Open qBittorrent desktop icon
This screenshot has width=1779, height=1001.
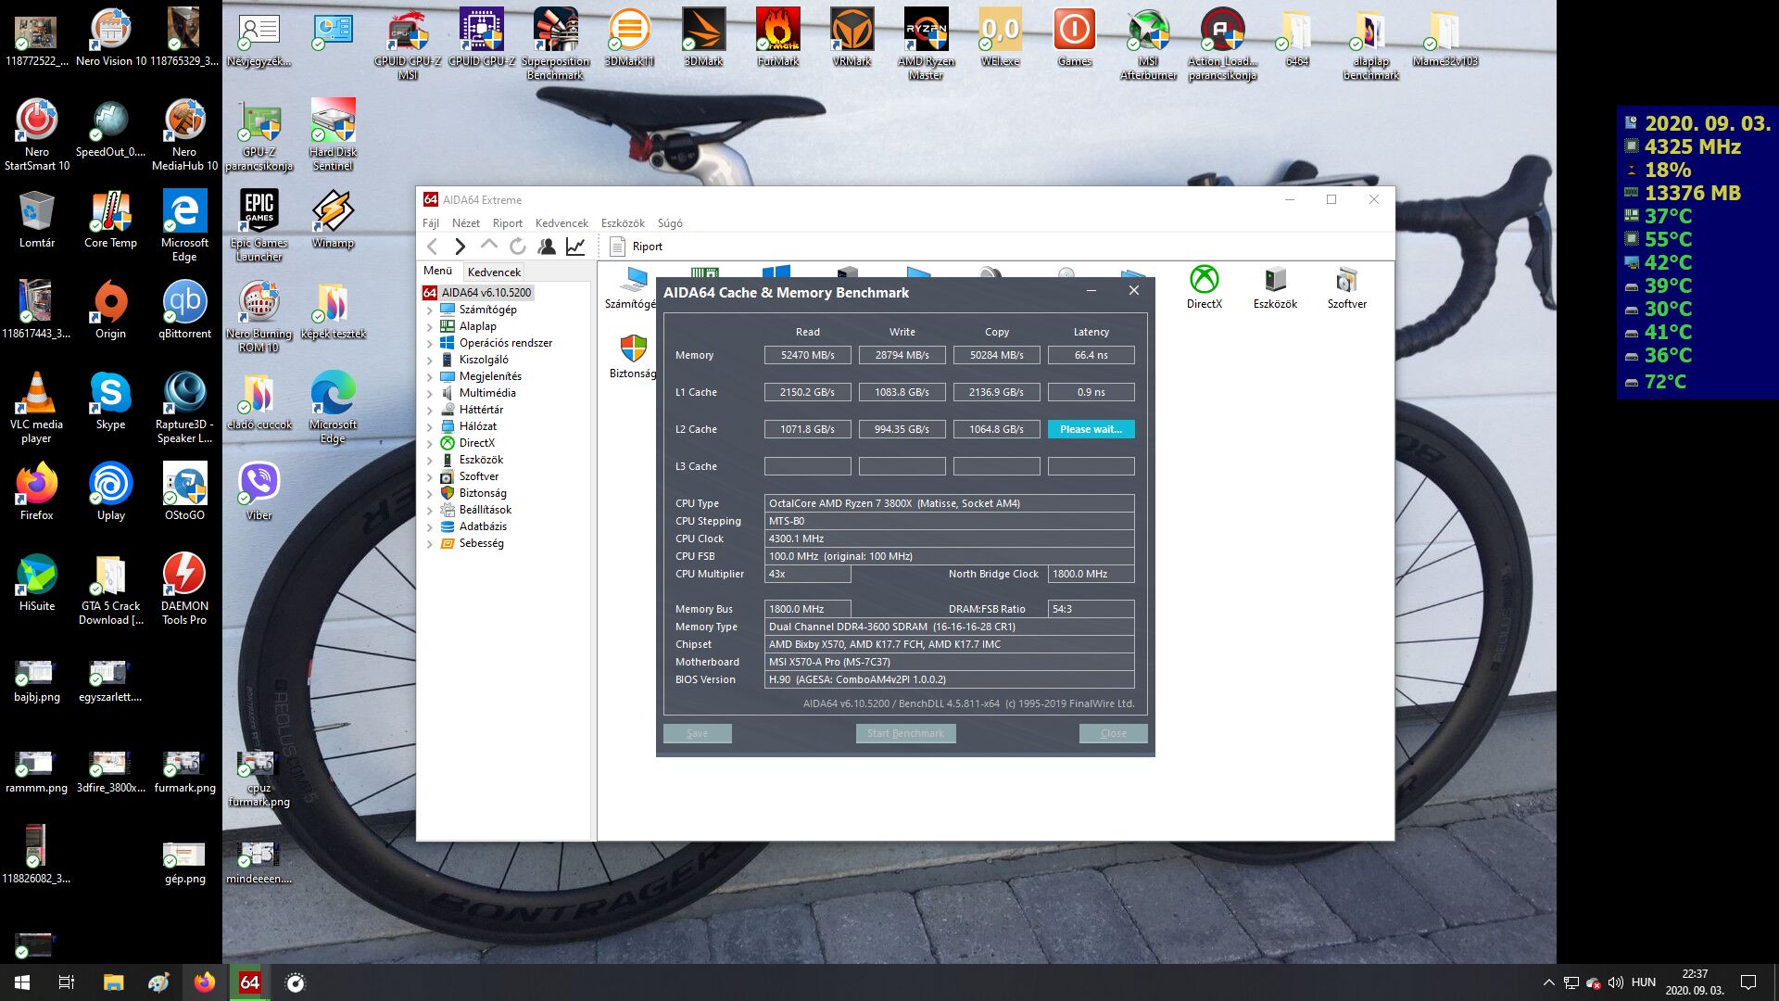[x=184, y=310]
